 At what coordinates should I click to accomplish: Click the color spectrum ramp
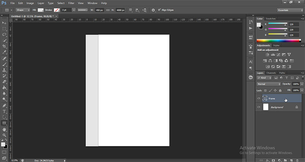pyautogui.click(x=279, y=41)
